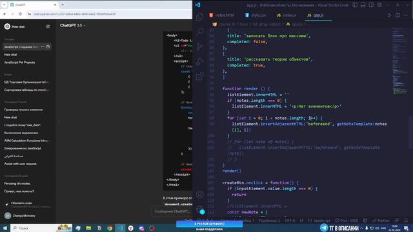The height and width of the screenshot is (232, 413).
Task: Open Привет, чем помочь? chat
Action: tap(19, 191)
